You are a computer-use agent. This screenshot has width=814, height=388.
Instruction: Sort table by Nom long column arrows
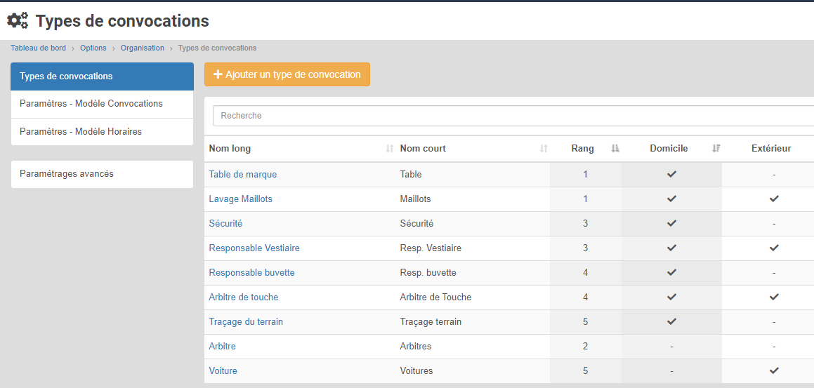(x=390, y=149)
